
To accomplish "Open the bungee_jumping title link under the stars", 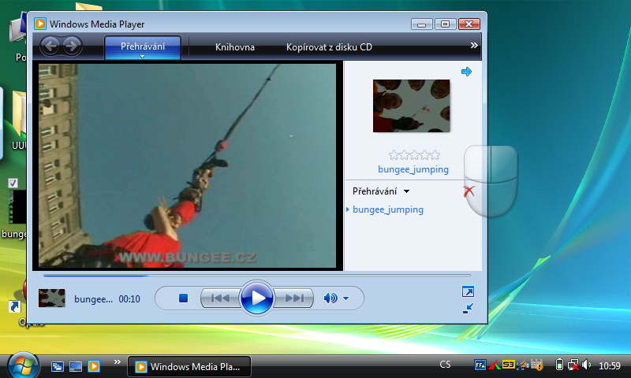I will [413, 169].
